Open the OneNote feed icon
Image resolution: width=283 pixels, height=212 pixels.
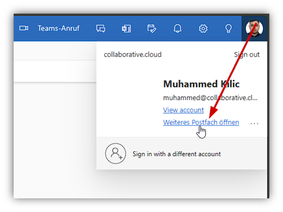point(126,29)
